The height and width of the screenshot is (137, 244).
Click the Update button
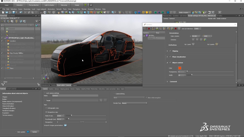tap(35, 132)
